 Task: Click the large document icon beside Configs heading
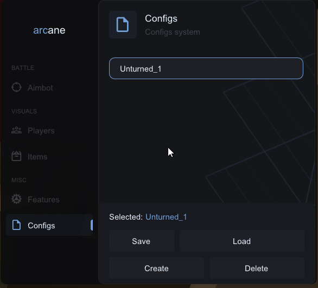[123, 25]
